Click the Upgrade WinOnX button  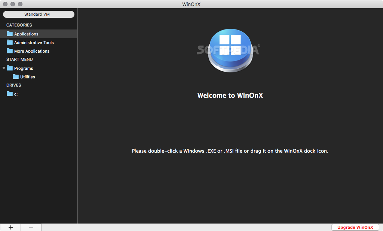coord(355,227)
